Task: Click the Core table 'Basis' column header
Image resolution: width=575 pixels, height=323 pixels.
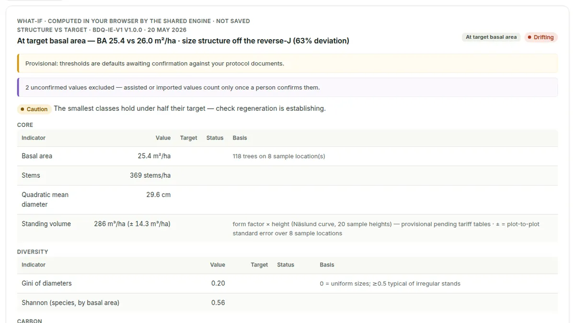Action: [240, 138]
